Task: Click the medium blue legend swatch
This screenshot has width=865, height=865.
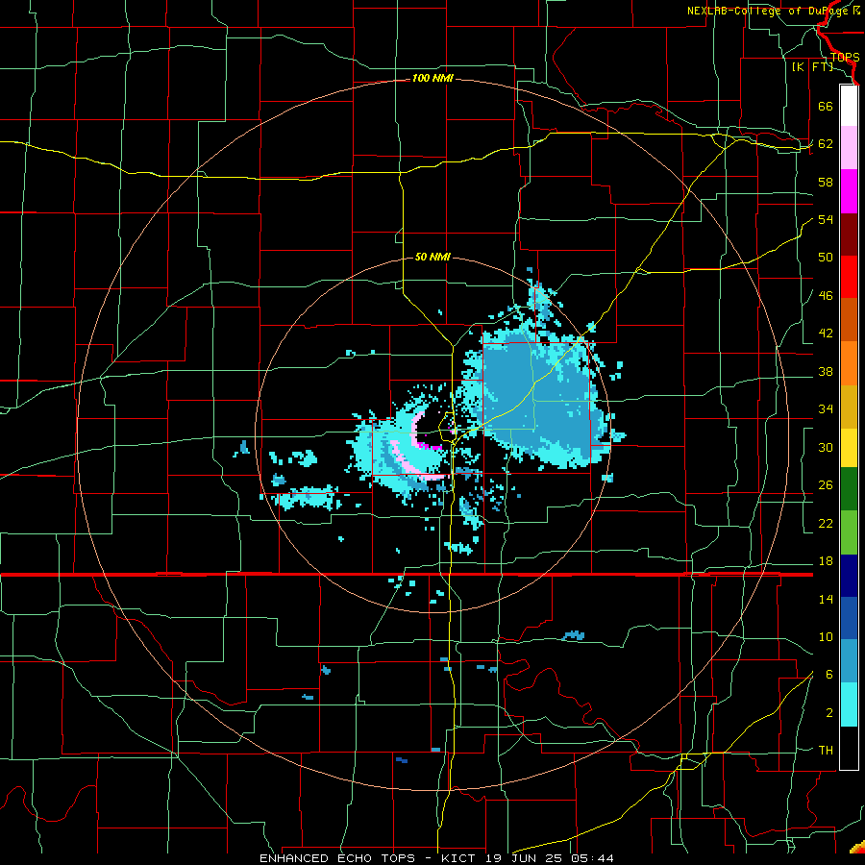Action: pyautogui.click(x=849, y=618)
